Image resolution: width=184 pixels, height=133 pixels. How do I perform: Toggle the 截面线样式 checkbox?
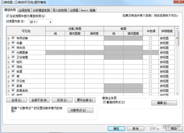[104, 102]
